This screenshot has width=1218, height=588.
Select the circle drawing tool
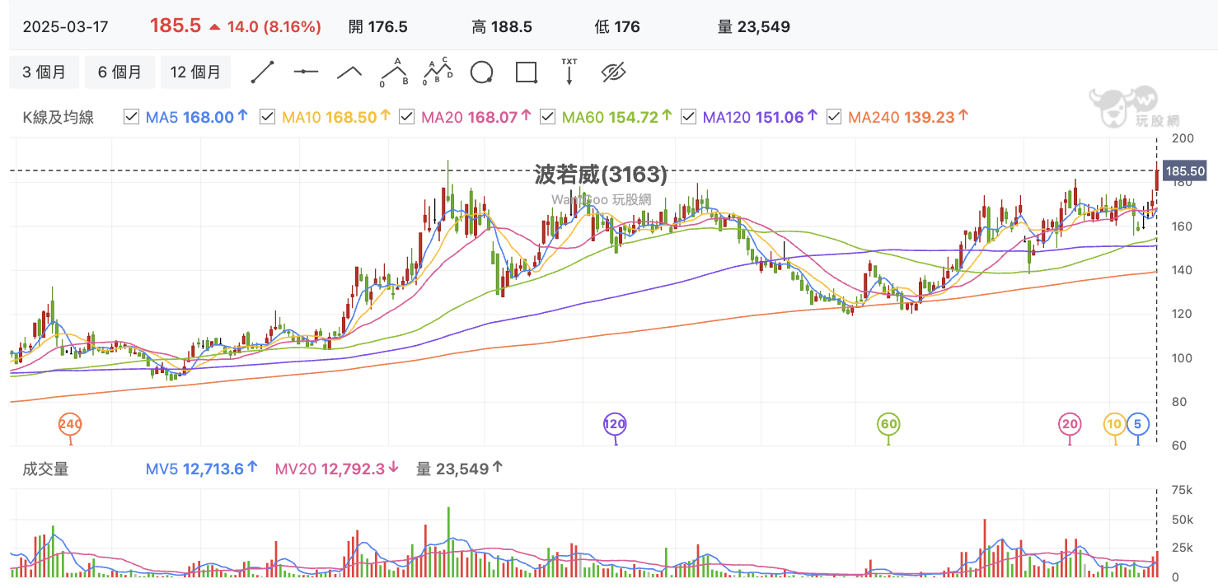coord(482,72)
